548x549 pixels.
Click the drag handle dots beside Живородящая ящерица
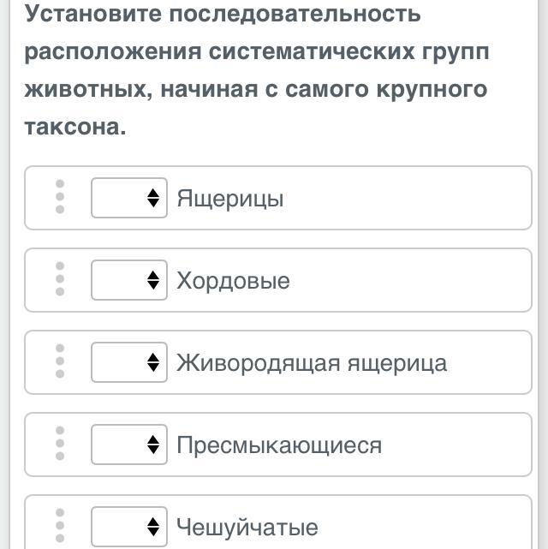(x=60, y=361)
